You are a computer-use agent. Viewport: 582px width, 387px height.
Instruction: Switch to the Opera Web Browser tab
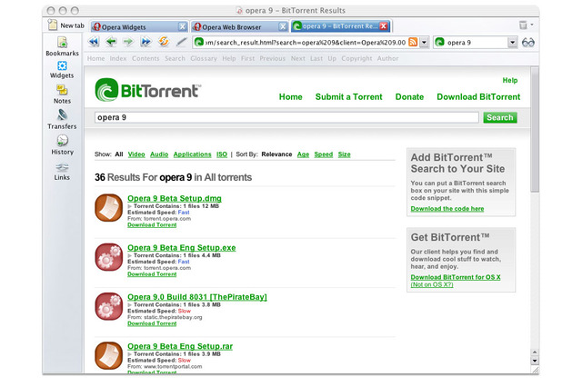point(240,26)
